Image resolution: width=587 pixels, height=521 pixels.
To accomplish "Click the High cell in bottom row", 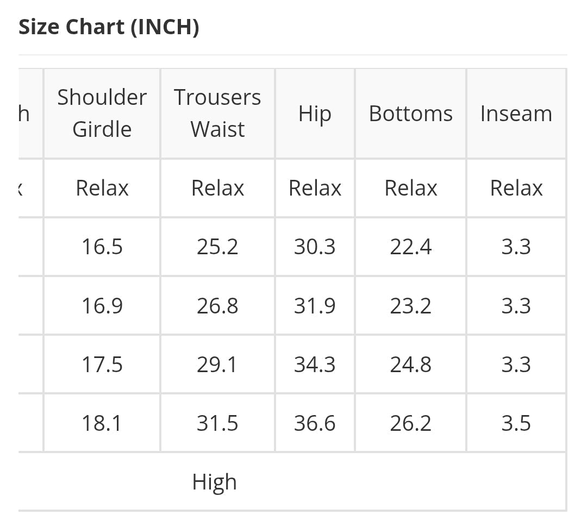I will click(215, 482).
